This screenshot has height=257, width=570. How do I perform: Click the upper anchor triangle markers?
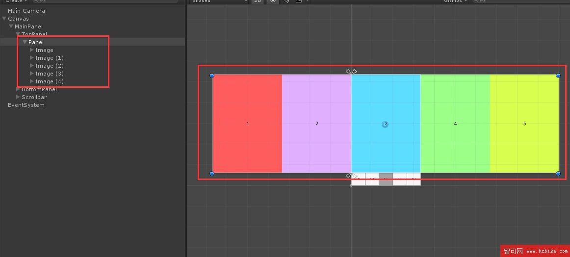(x=351, y=72)
